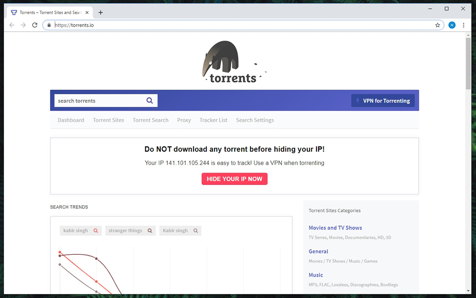Bookmark this page with the star icon
Image resolution: width=476 pixels, height=298 pixels.
[438, 25]
